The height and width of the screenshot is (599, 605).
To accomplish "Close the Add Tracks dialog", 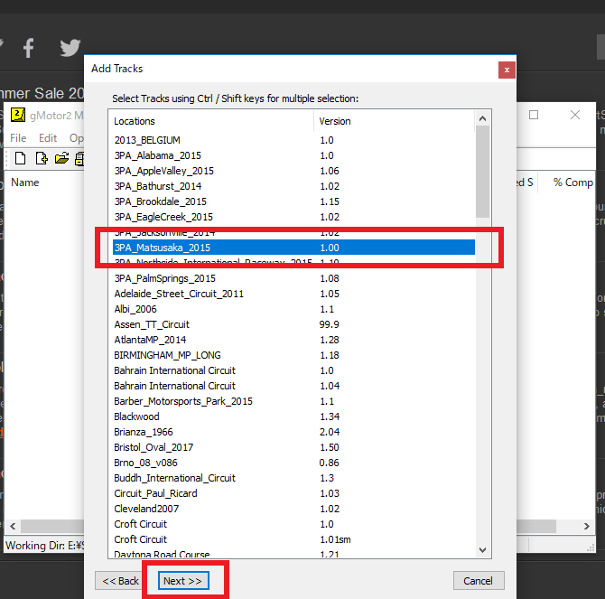I will [x=507, y=69].
